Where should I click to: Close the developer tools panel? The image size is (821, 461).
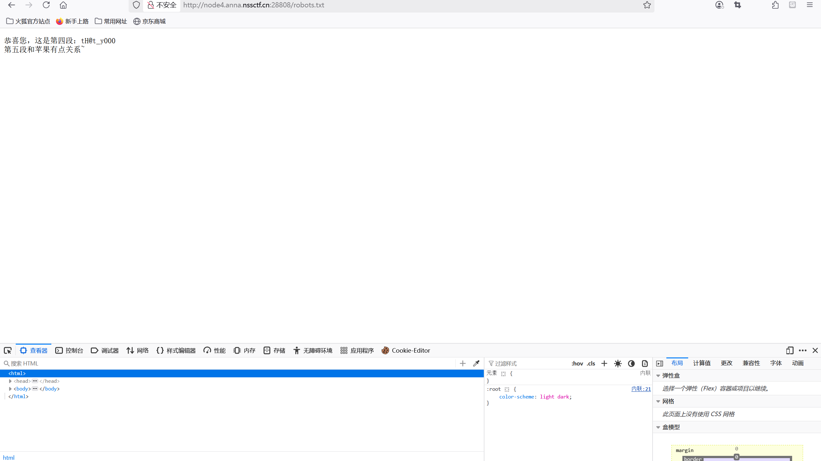coord(815,350)
